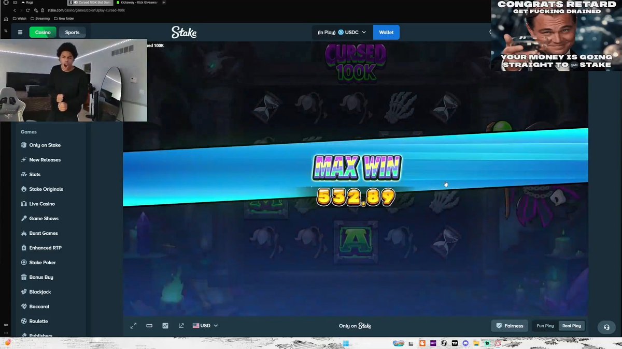
Task: Select the Sports tab
Action: (x=72, y=32)
